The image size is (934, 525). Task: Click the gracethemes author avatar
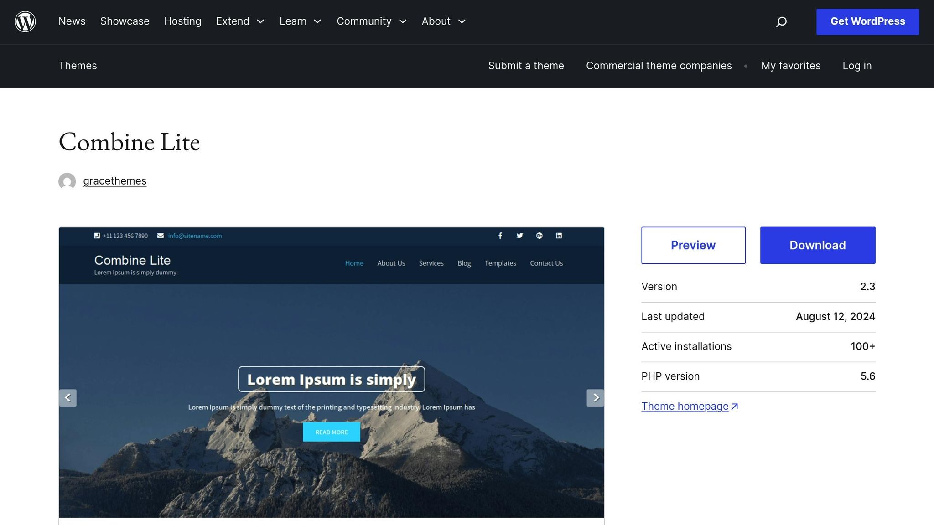point(67,181)
